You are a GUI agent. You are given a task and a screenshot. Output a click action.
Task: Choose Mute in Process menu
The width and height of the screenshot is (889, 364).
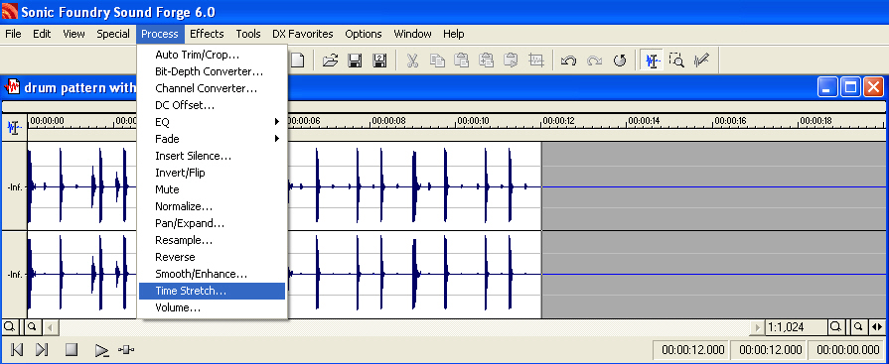(212, 189)
